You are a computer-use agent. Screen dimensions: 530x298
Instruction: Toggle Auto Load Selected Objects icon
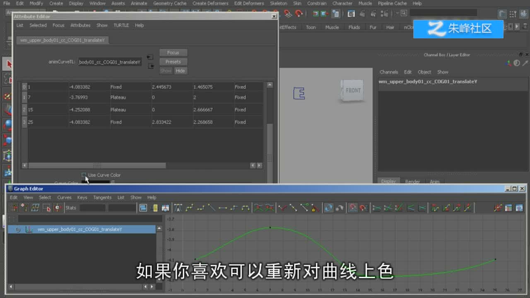point(328,208)
